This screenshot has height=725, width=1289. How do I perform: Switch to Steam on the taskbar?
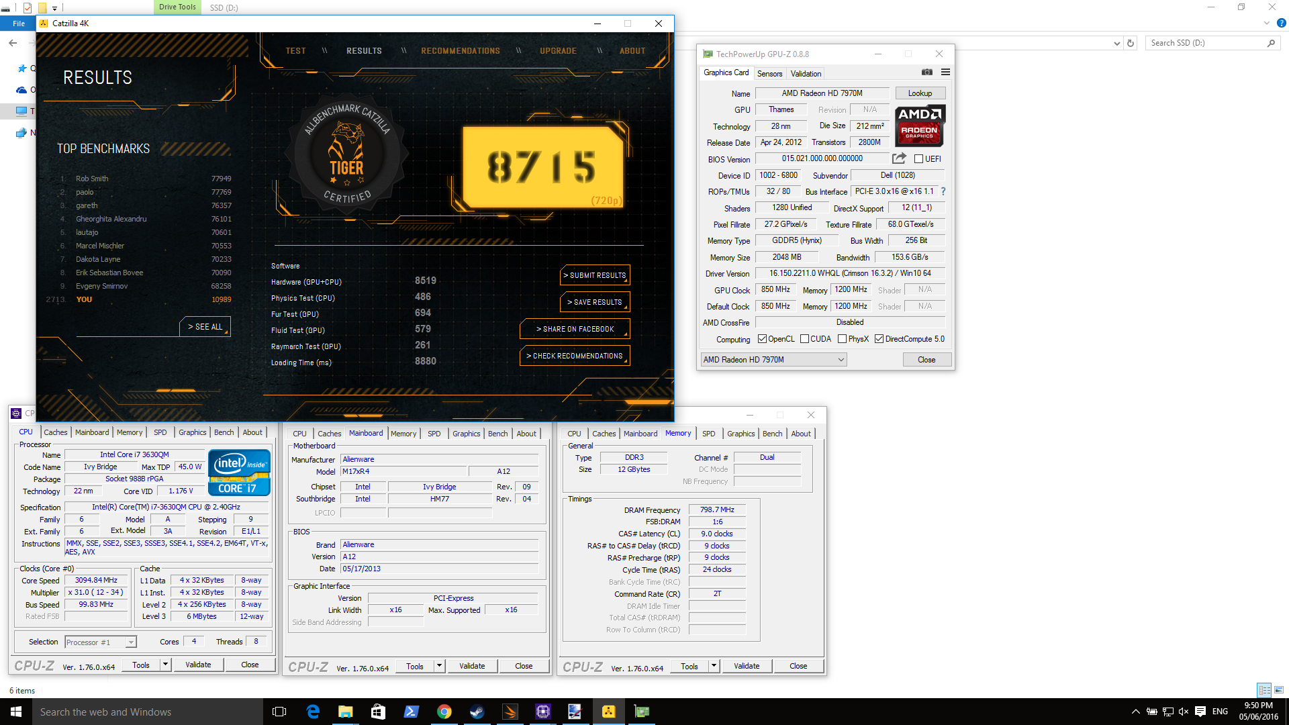pyautogui.click(x=477, y=712)
